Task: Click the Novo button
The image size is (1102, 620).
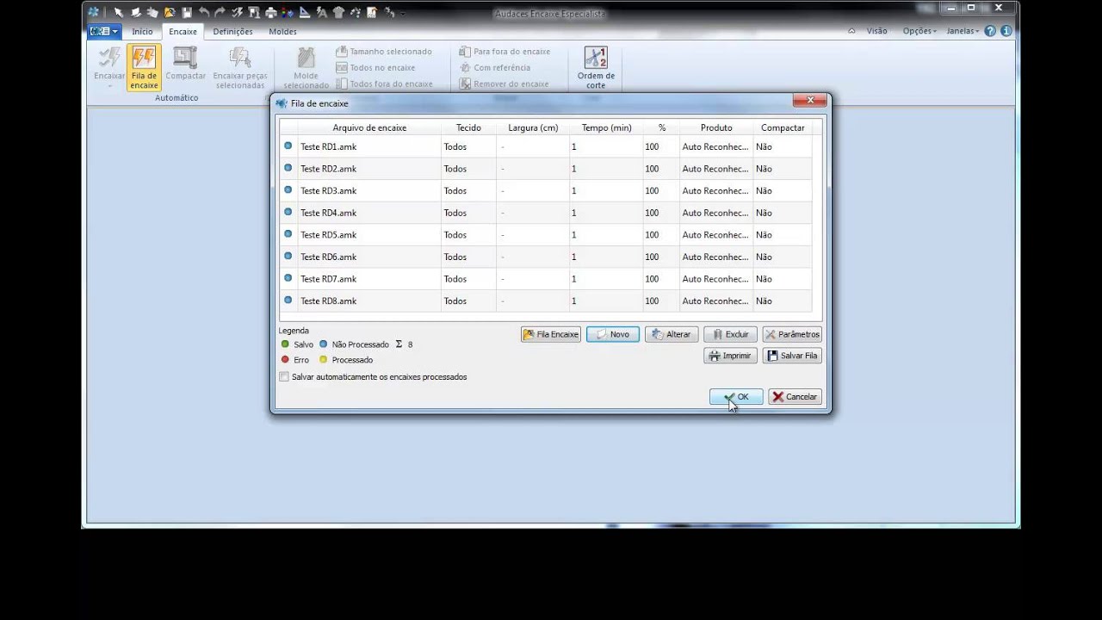Action: point(613,334)
